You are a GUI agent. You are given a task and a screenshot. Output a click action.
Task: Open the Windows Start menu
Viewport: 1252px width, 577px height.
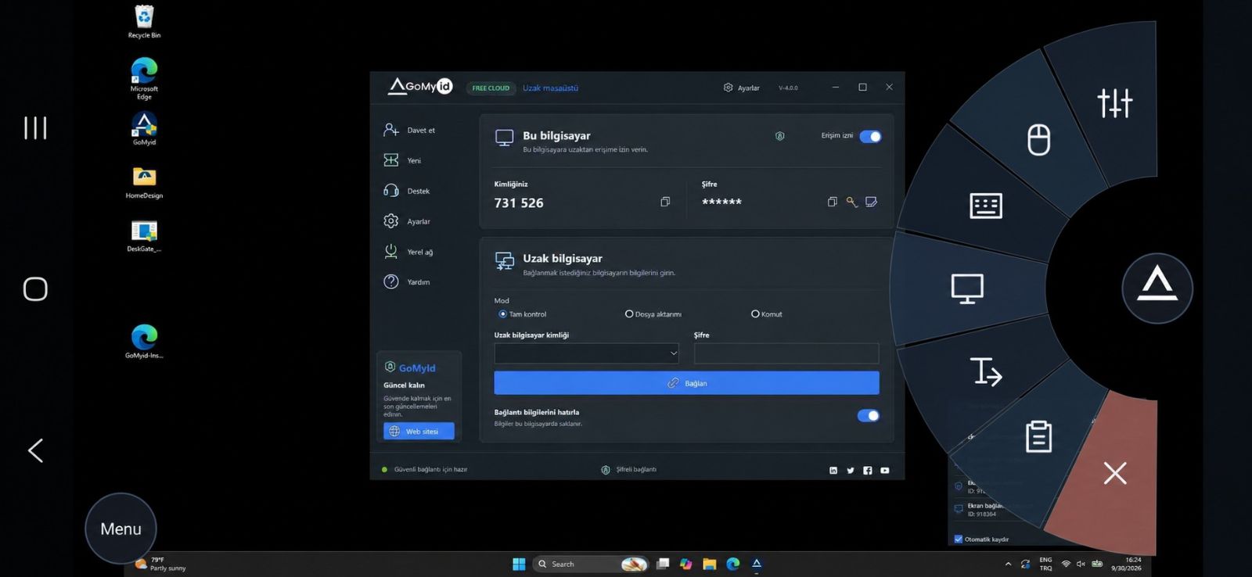click(x=518, y=564)
